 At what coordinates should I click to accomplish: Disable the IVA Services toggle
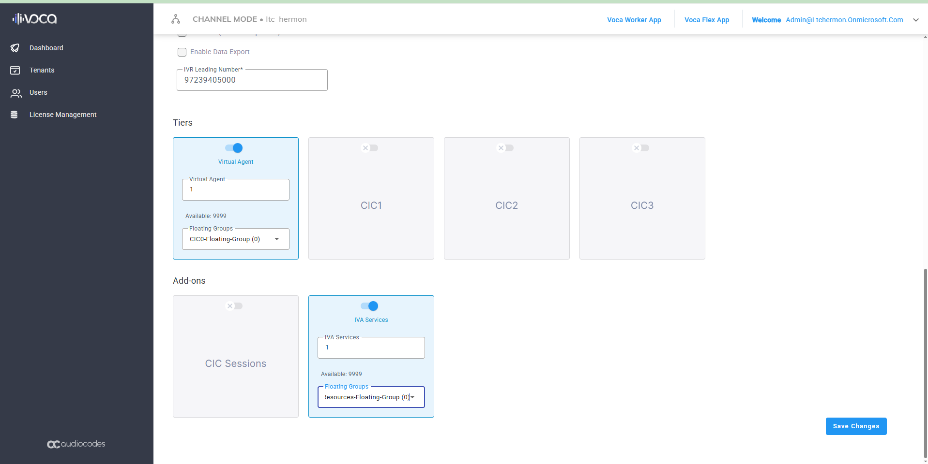pos(370,306)
